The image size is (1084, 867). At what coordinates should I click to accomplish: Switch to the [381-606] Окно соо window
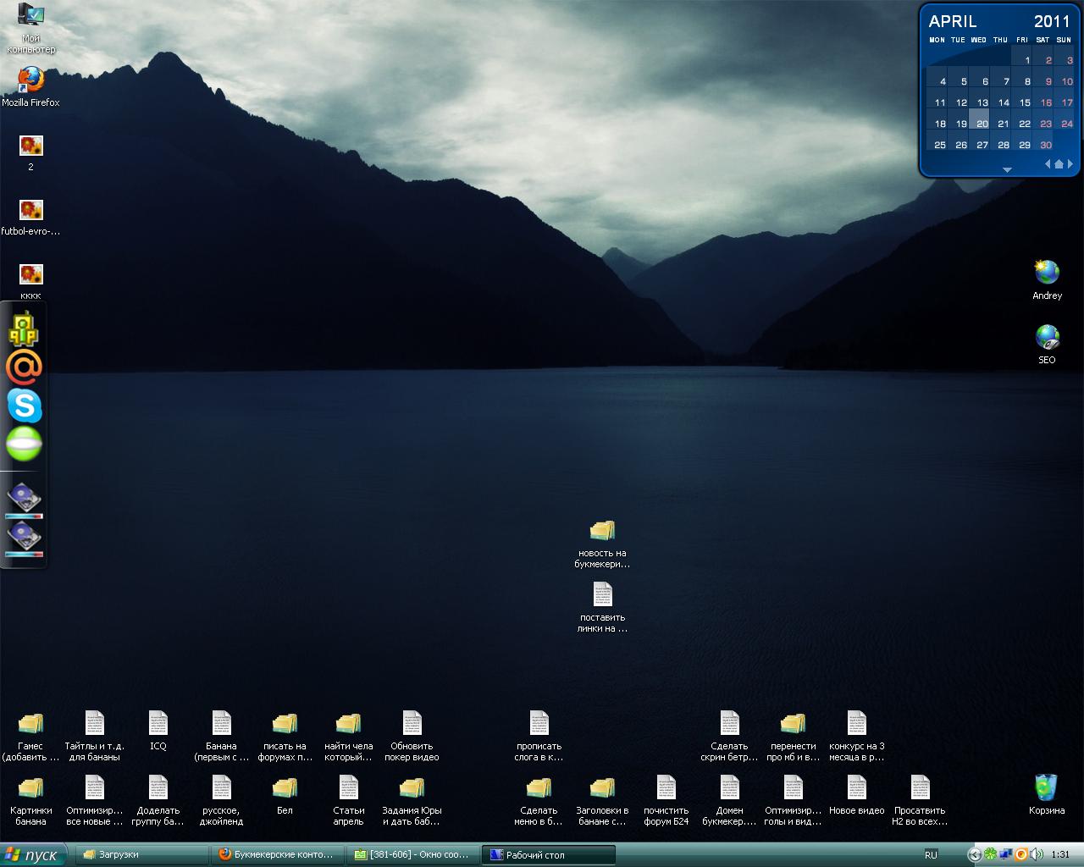point(414,855)
